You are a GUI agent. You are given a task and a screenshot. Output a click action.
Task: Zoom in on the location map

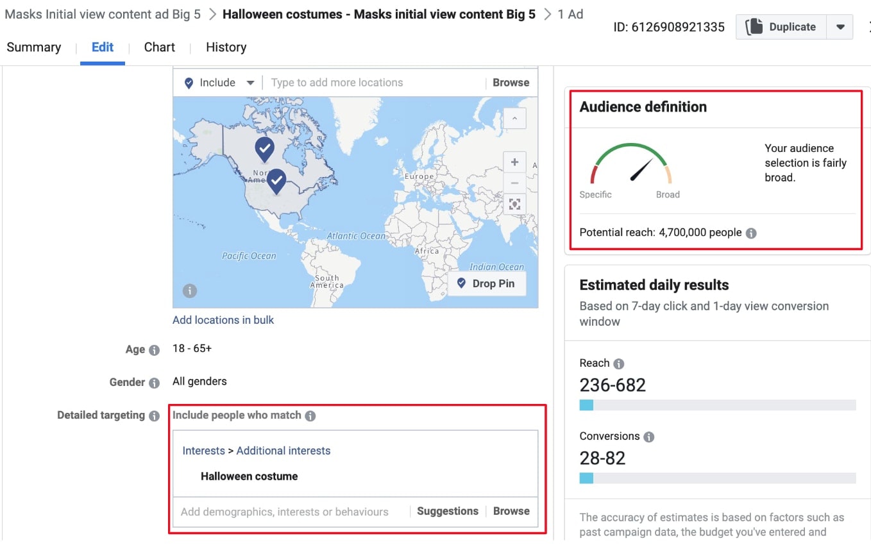coord(515,162)
